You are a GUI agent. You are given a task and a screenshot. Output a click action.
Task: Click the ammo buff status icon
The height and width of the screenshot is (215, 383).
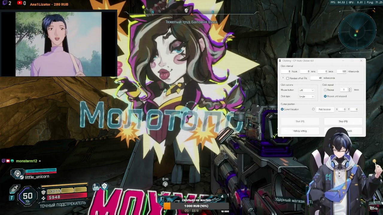(96, 187)
